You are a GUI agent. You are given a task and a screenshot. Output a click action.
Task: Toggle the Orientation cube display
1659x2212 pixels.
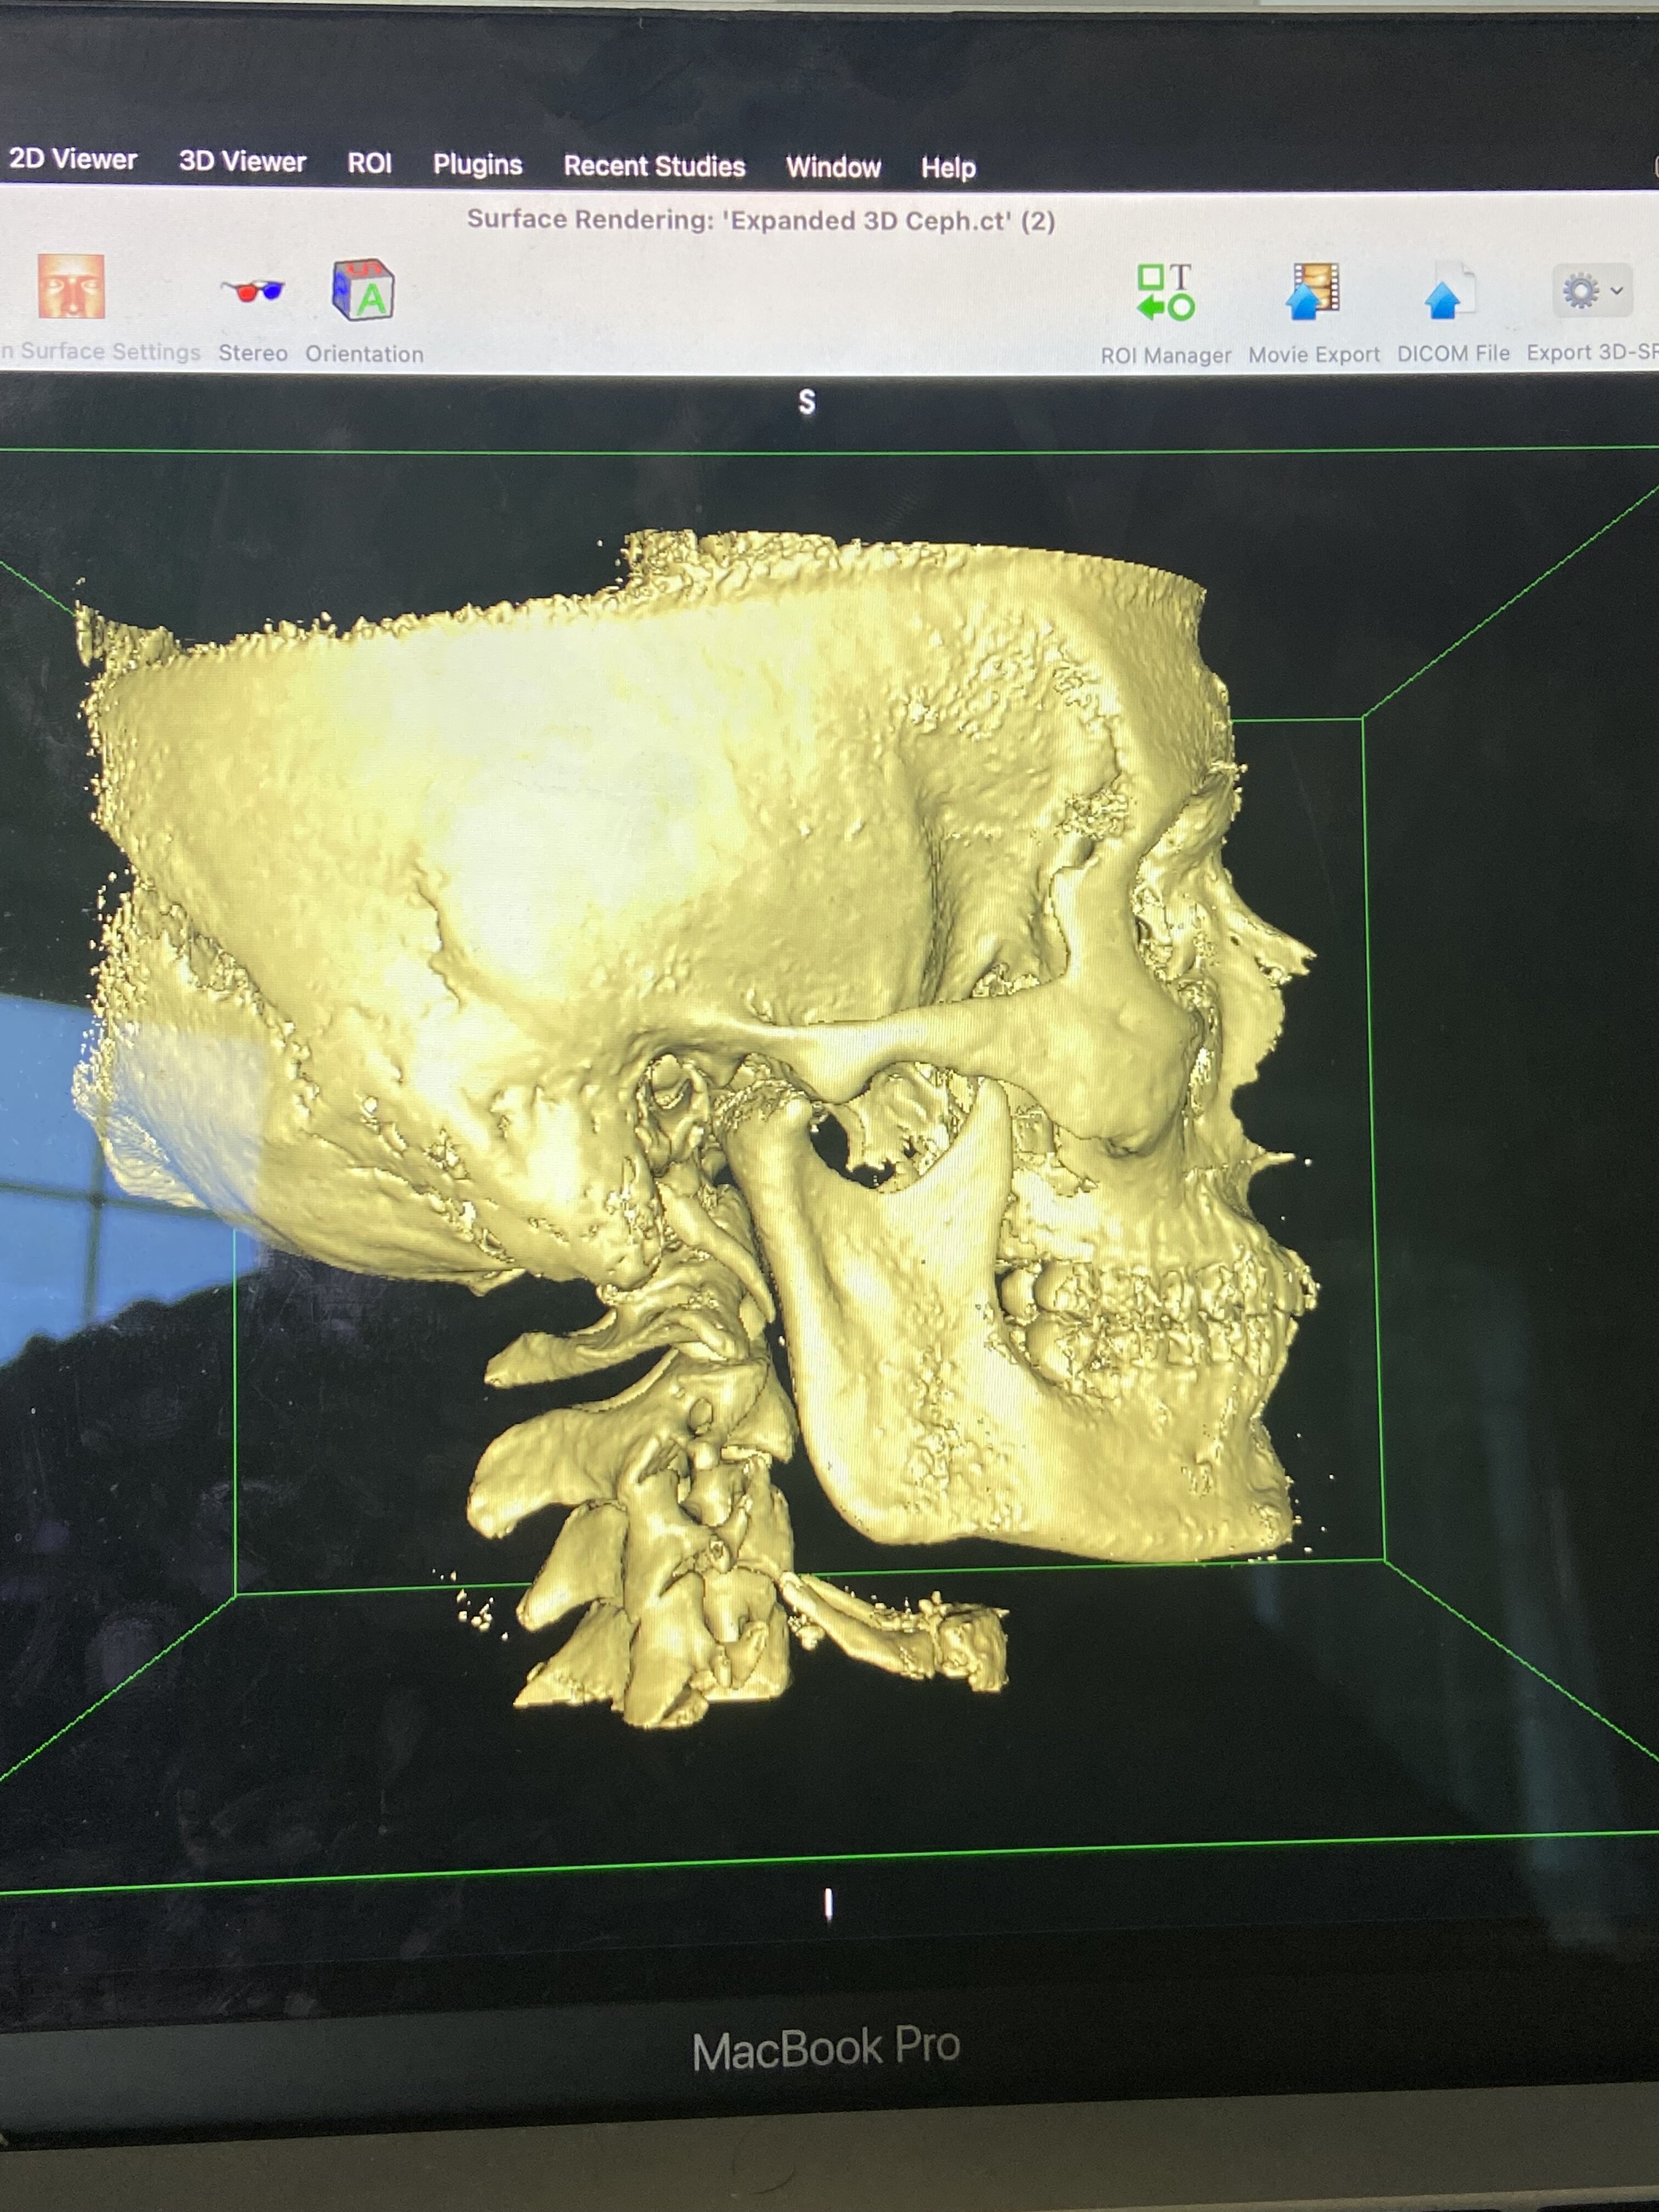[363, 291]
